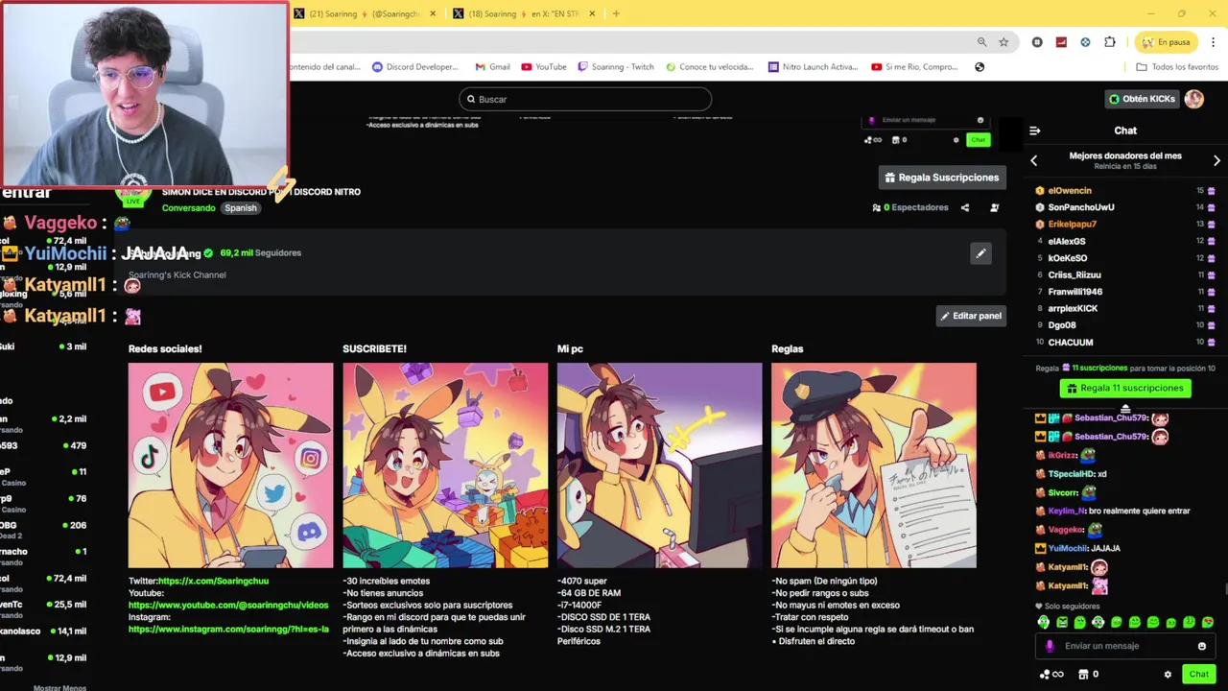Collapse sidebar with 'Mostrar Menos'
The width and height of the screenshot is (1228, 691).
(x=59, y=687)
